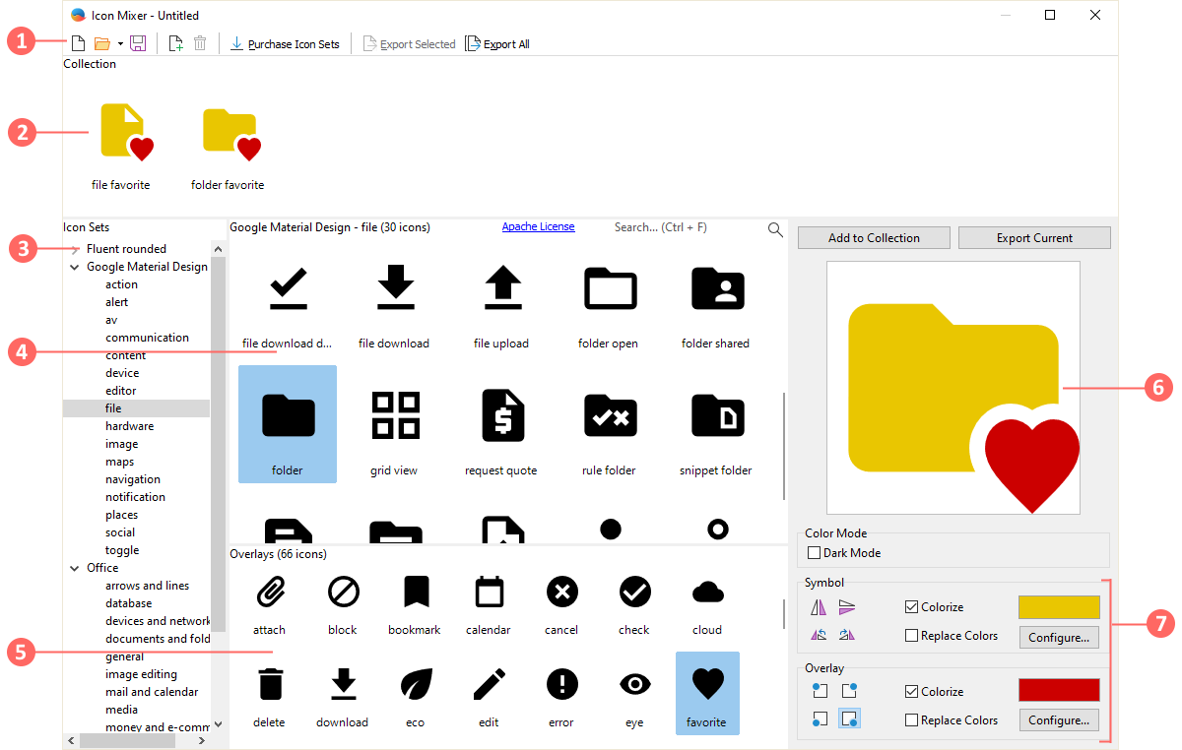This screenshot has height=750, width=1182.
Task: Place the overlay in the top-right corner
Action: (847, 692)
